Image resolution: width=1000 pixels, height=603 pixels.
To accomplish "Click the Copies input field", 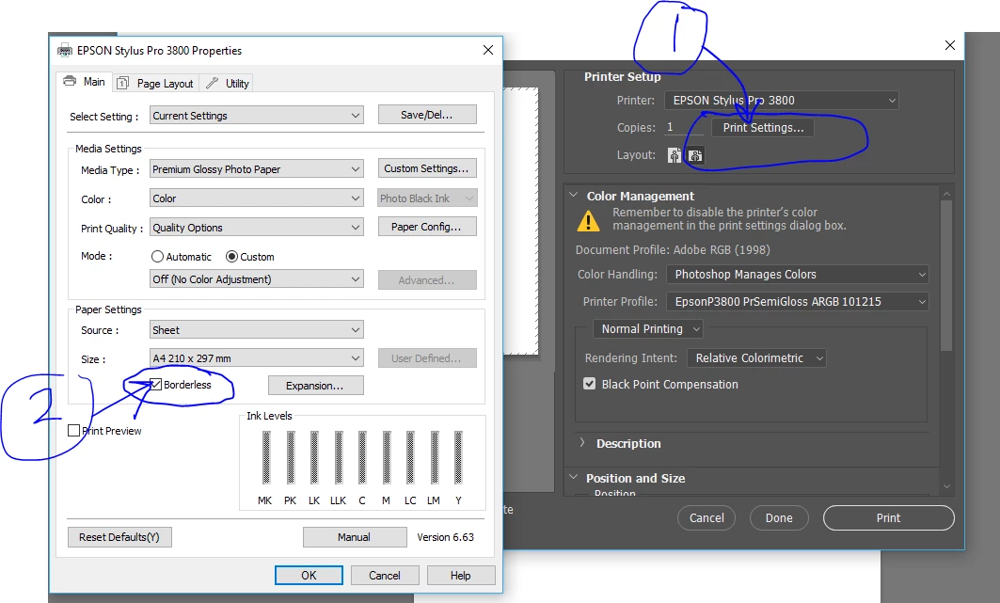I will tap(683, 128).
